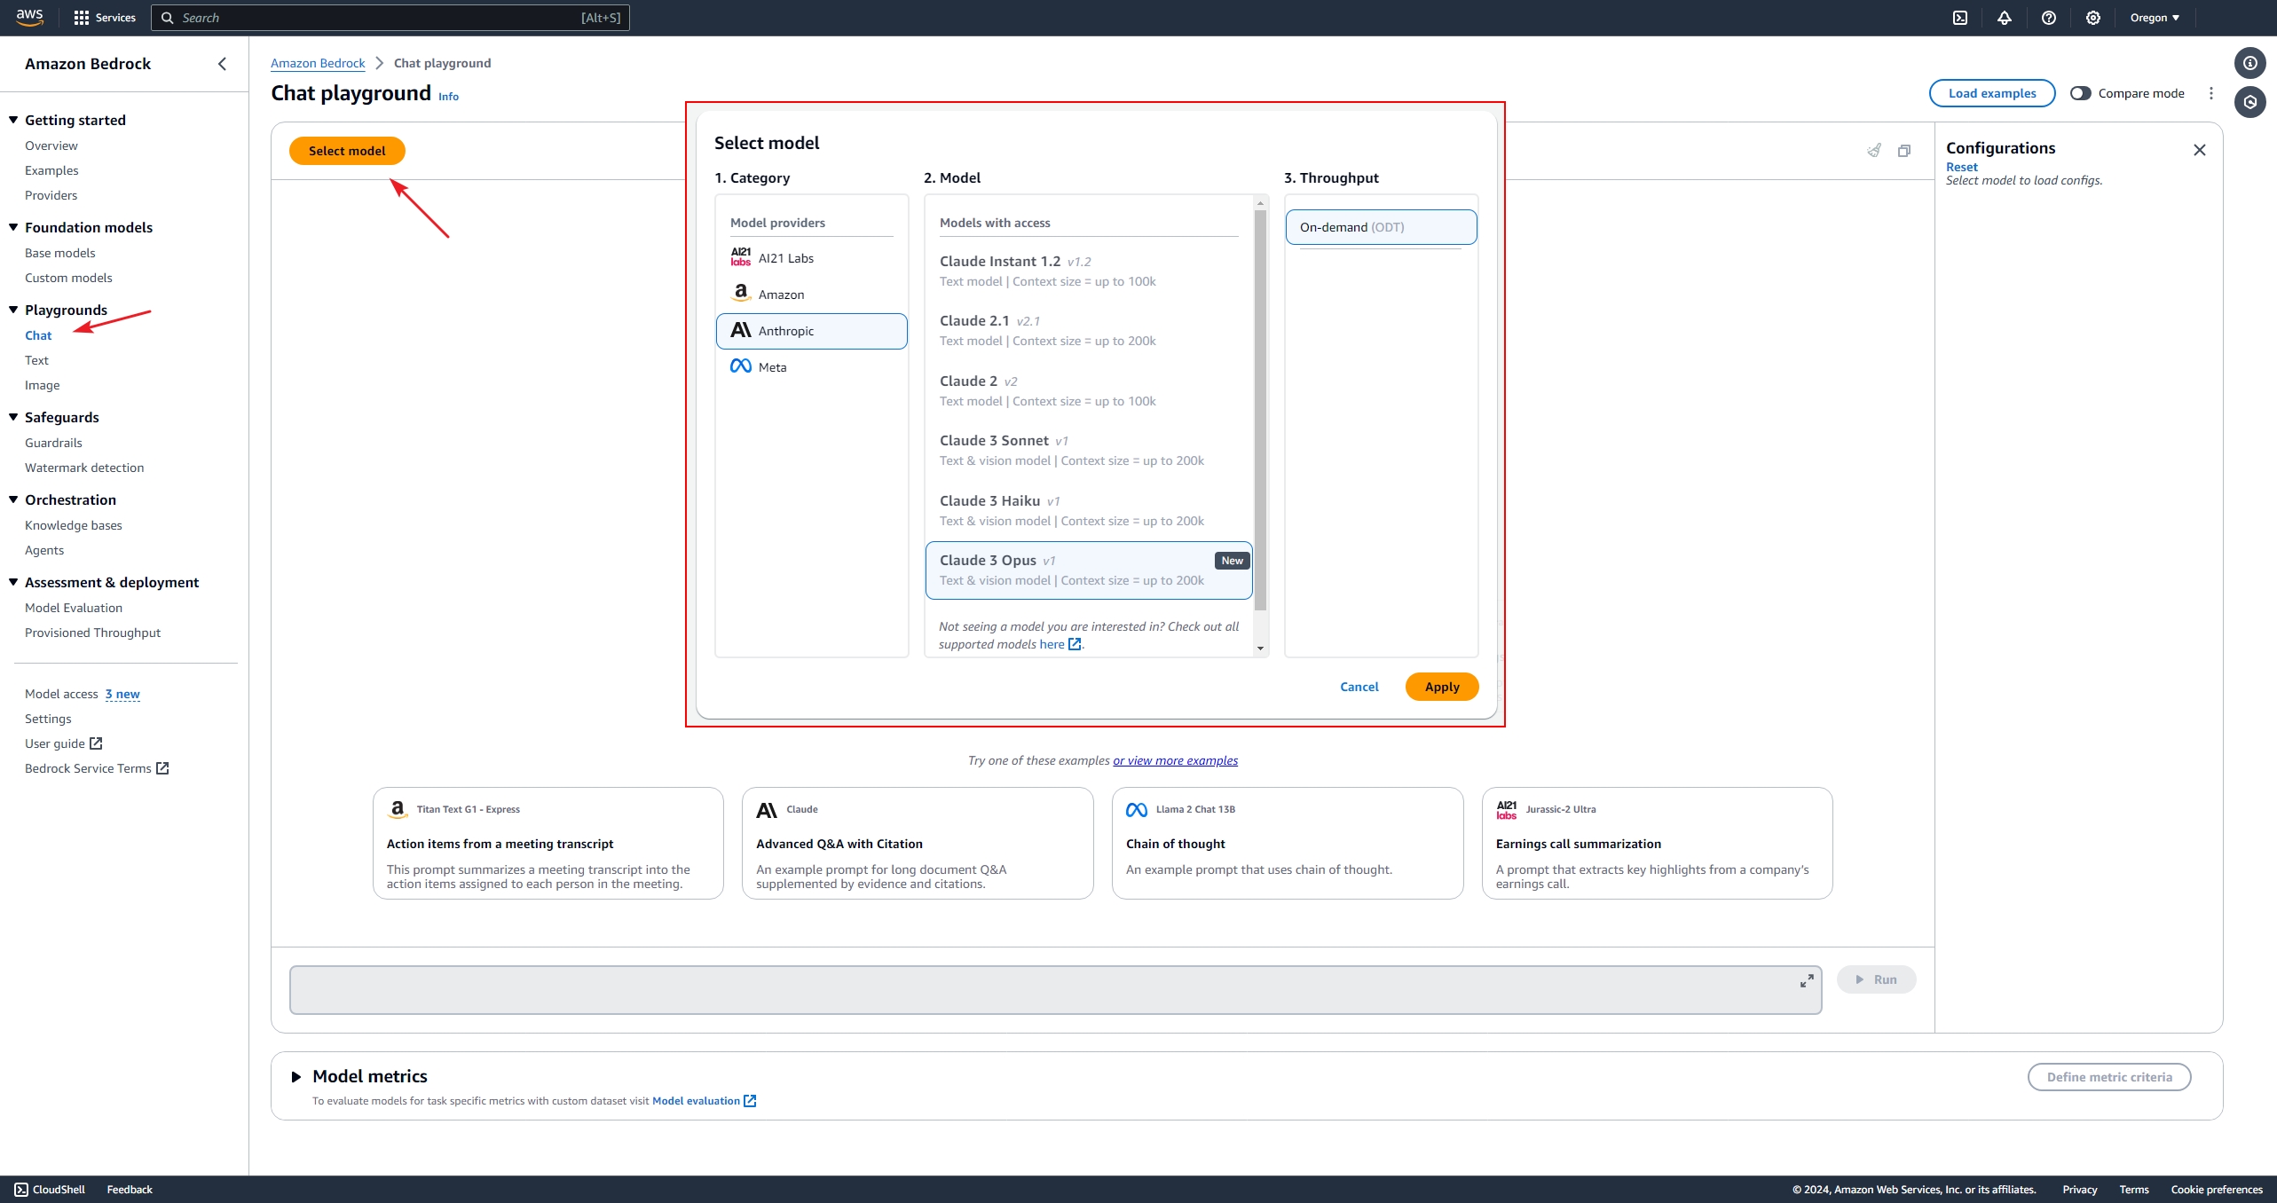Click the model list scrollbar down arrow
2277x1203 pixels.
(x=1260, y=649)
